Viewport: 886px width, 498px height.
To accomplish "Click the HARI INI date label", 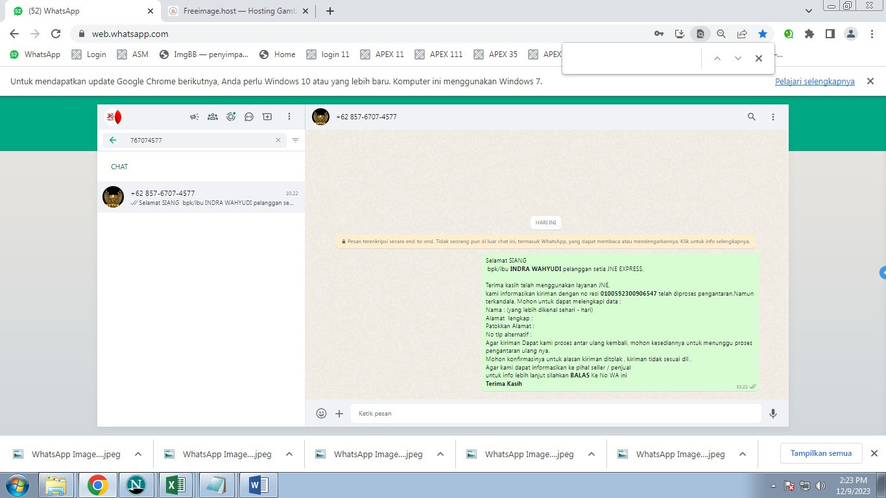I will (x=545, y=222).
